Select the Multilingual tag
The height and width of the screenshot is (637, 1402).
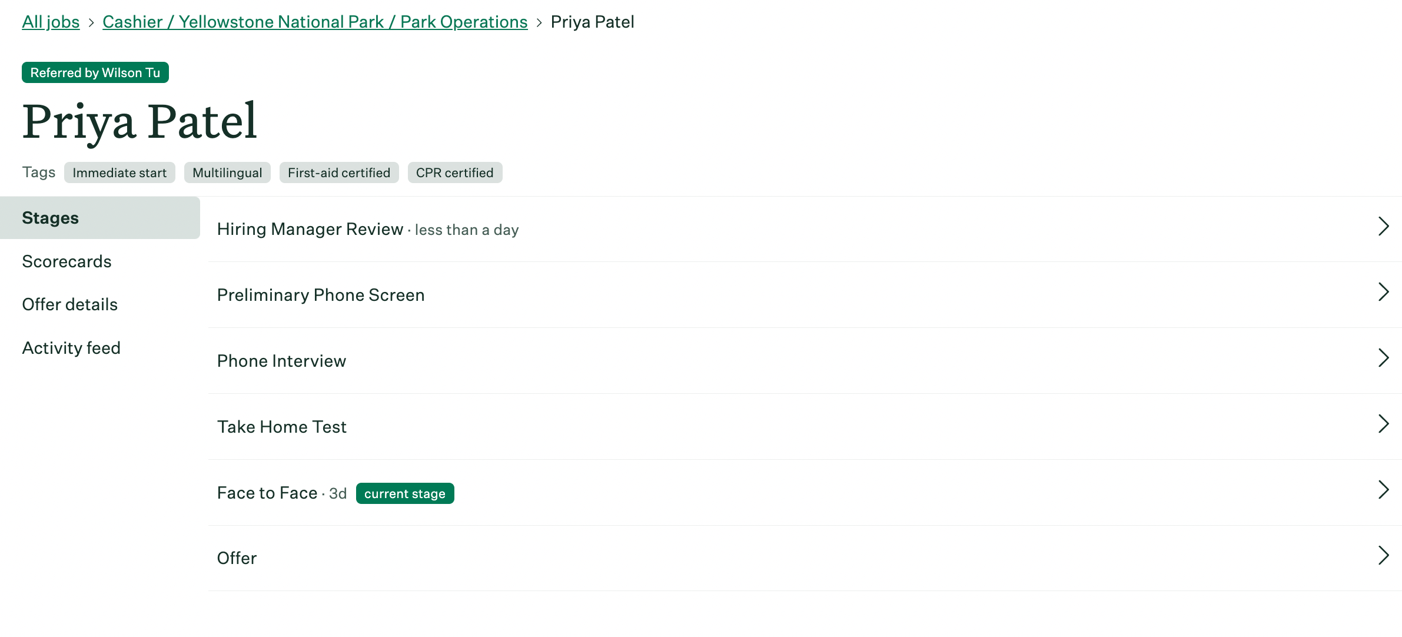click(227, 172)
